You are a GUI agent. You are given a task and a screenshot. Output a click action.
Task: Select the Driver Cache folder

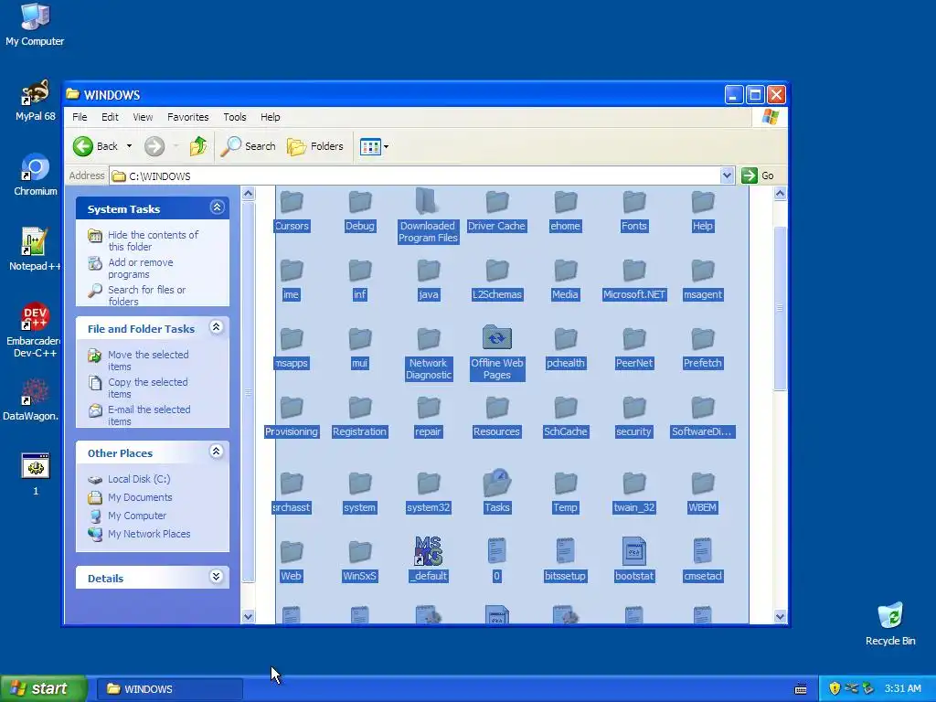(x=496, y=211)
